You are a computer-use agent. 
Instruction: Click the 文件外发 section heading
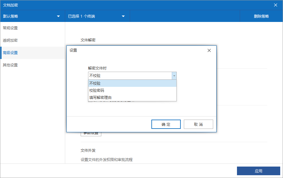(88, 150)
